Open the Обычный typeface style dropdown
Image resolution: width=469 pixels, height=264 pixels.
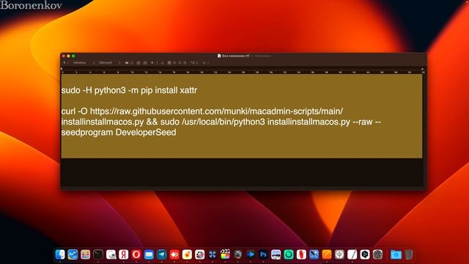[109, 63]
